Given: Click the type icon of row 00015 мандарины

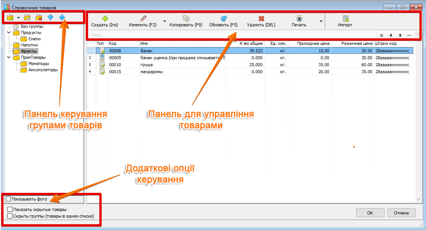Looking at the screenshot, I should (x=102, y=72).
